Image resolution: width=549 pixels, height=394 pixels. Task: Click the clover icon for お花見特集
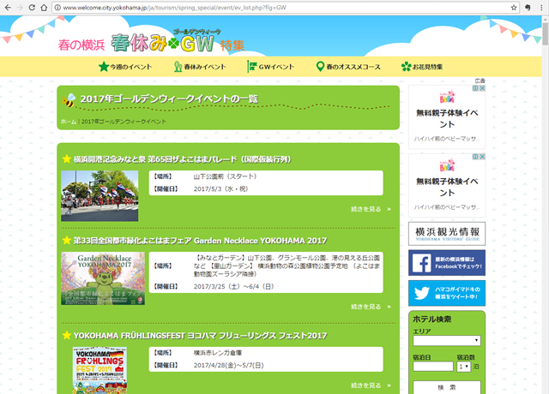(406, 67)
